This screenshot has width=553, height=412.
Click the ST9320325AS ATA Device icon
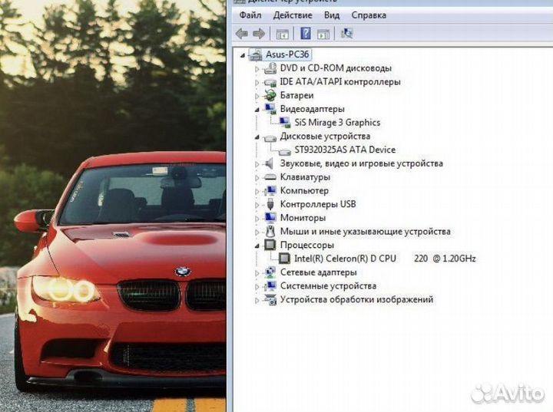coord(285,151)
